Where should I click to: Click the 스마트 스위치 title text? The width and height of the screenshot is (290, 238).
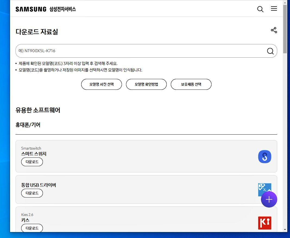(x=34, y=154)
